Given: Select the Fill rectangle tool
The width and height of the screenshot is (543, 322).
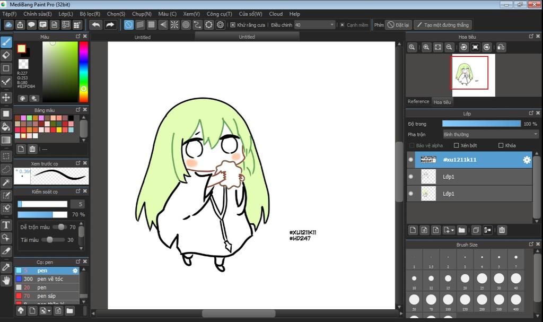Looking at the screenshot, I should 6,114.
